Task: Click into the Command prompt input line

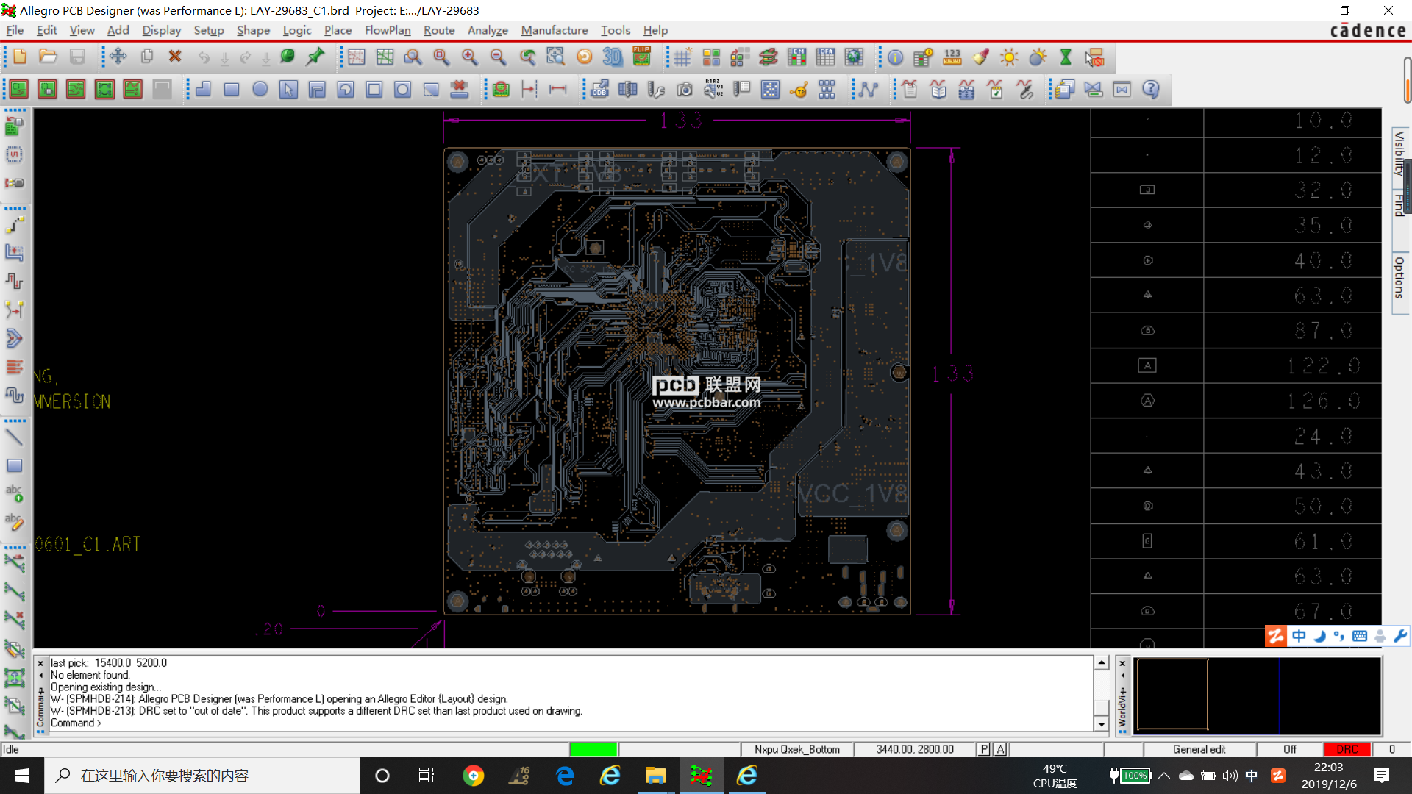Action: (x=571, y=723)
